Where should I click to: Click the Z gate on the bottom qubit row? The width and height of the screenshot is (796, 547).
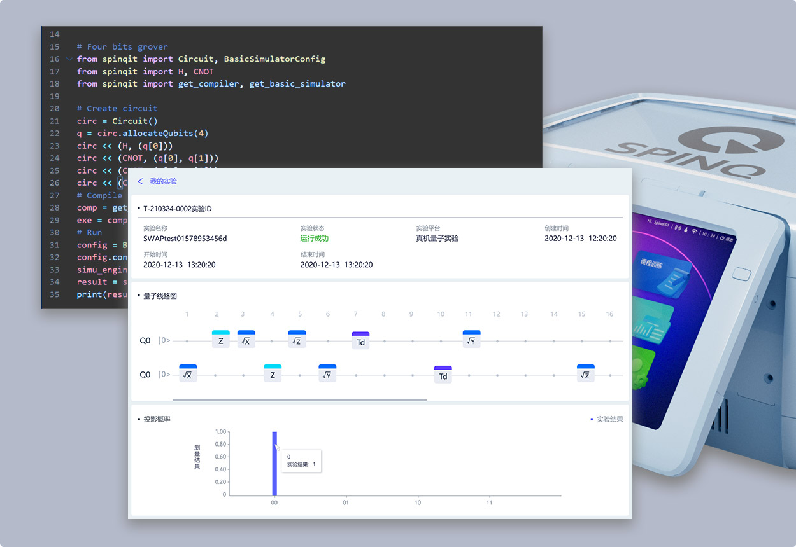click(x=273, y=374)
